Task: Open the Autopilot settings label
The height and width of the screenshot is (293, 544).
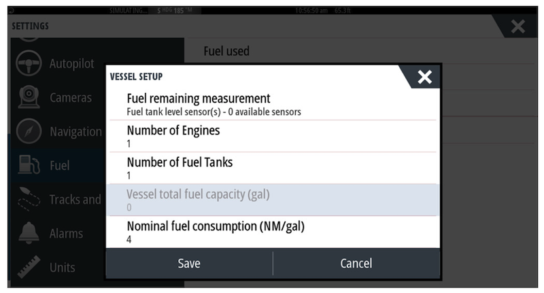Action: point(71,64)
